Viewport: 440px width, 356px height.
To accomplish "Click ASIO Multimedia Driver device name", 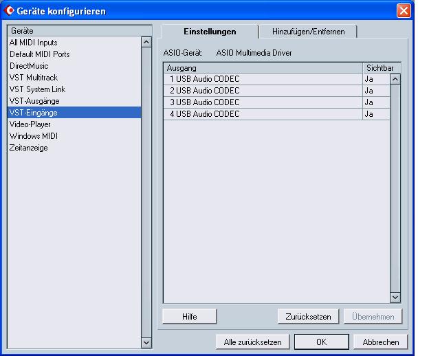I will (254, 53).
